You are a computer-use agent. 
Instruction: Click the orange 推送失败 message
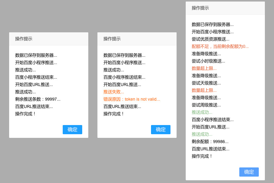coord(113,92)
